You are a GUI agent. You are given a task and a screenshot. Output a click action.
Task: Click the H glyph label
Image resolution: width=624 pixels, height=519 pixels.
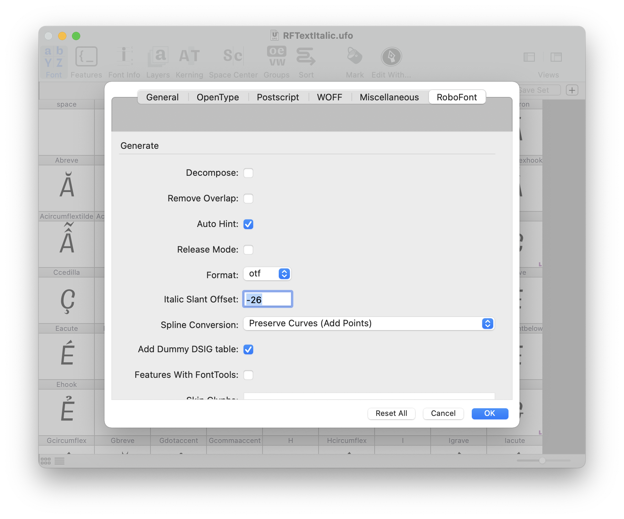tap(291, 440)
